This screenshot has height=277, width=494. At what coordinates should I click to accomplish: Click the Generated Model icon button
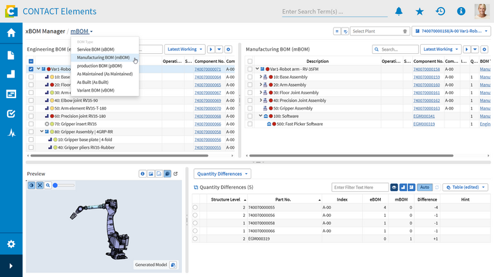[x=173, y=265]
